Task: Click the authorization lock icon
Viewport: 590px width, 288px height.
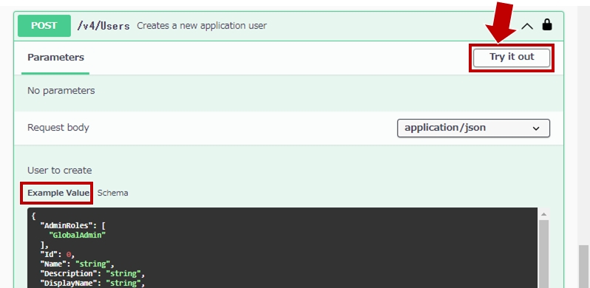Action: pyautogui.click(x=547, y=26)
